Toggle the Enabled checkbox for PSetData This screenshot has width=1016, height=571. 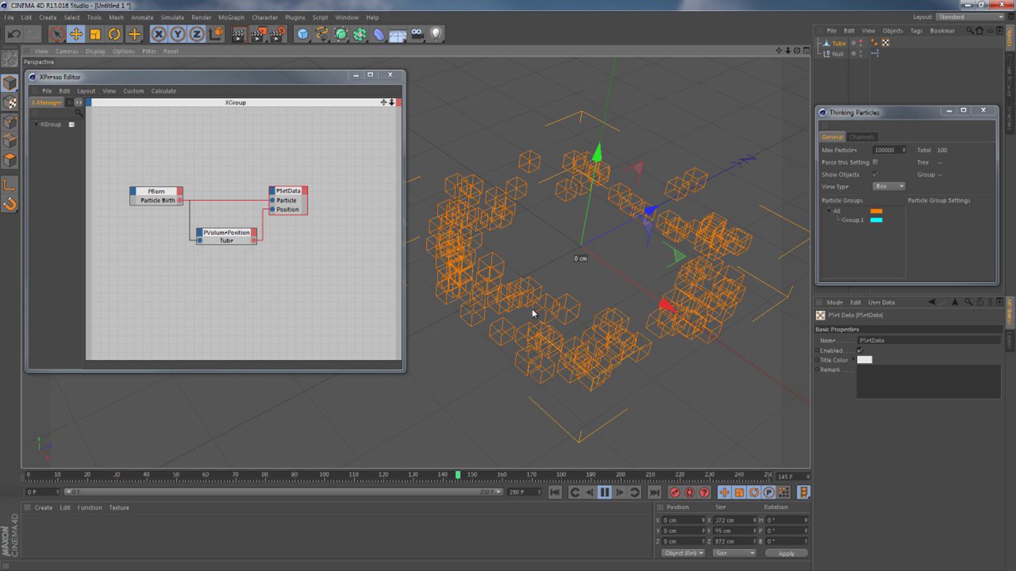(860, 350)
